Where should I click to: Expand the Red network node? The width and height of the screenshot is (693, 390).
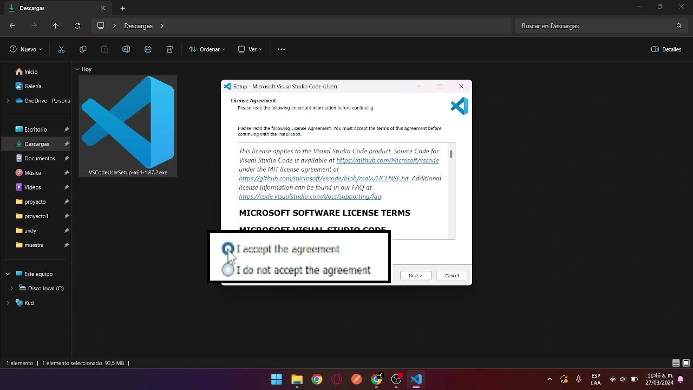[x=8, y=303]
